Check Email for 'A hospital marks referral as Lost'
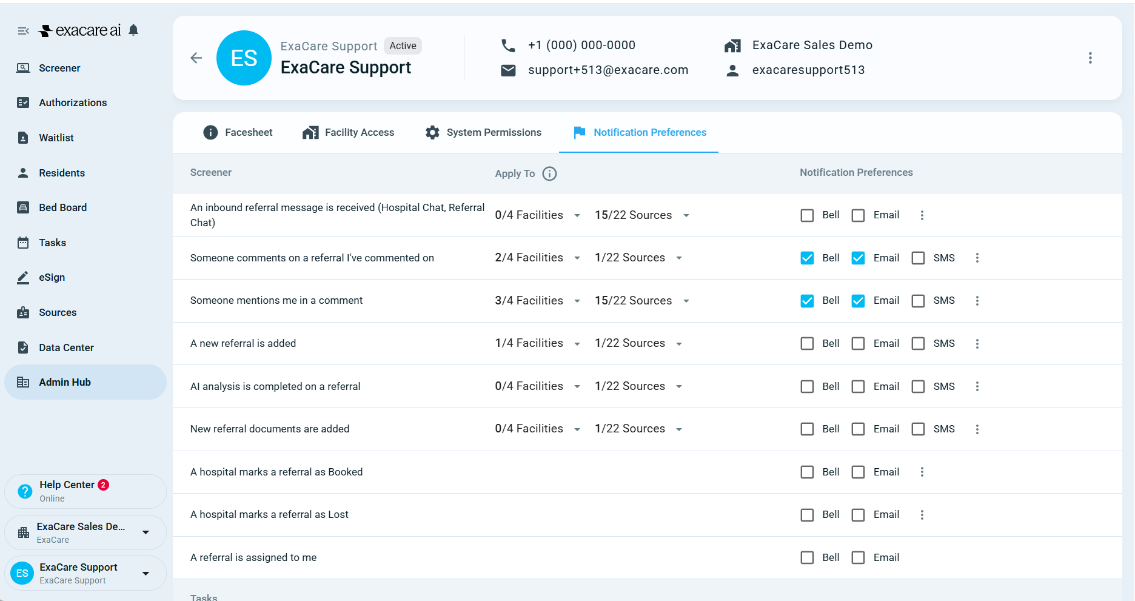This screenshot has width=1135, height=601. point(858,515)
